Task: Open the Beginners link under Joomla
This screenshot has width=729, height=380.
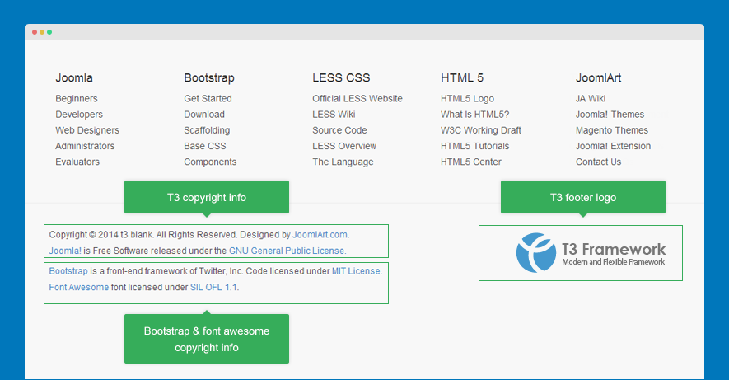Action: coord(77,99)
